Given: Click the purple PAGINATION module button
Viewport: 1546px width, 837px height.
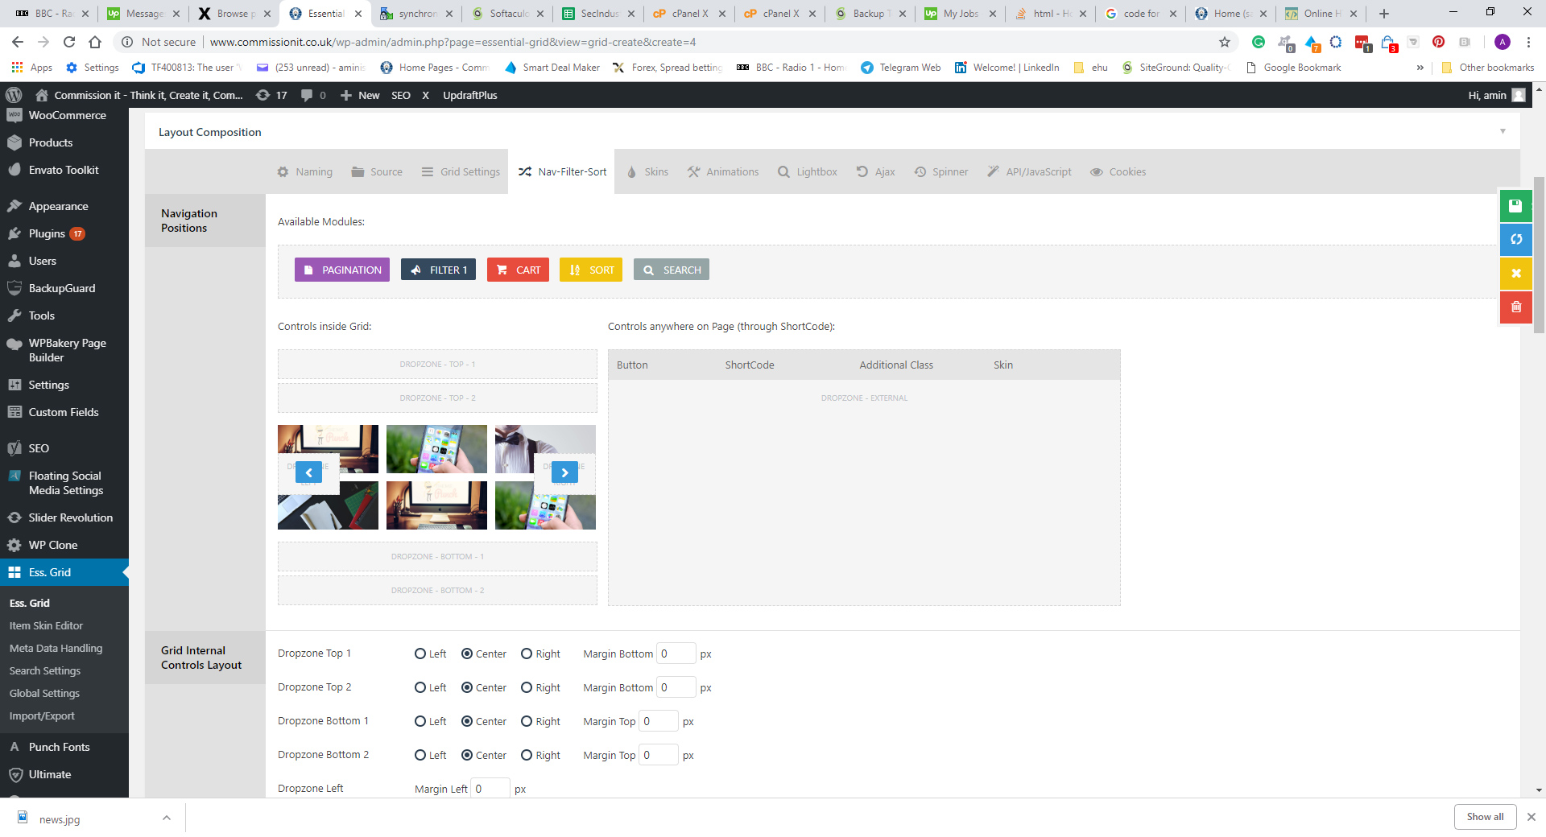Looking at the screenshot, I should [x=342, y=270].
